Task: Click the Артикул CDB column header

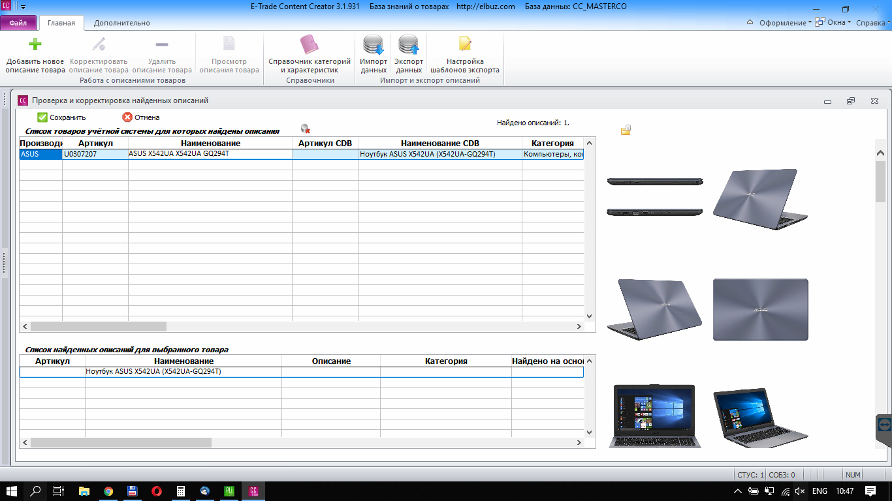Action: 325,143
